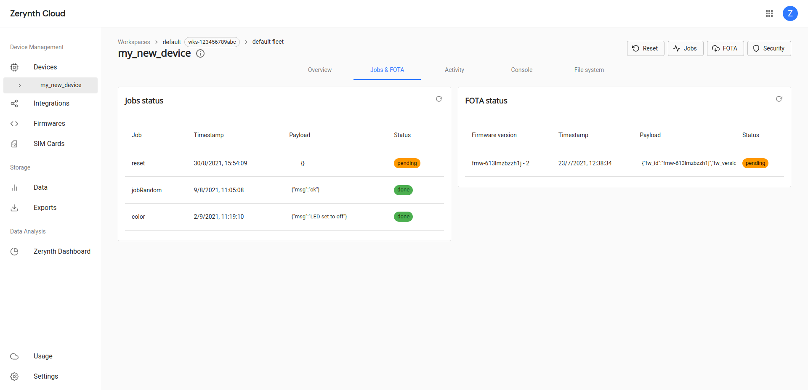Screen dimensions: 808x390
Task: Click the Jobs button in header
Action: [x=686, y=48]
